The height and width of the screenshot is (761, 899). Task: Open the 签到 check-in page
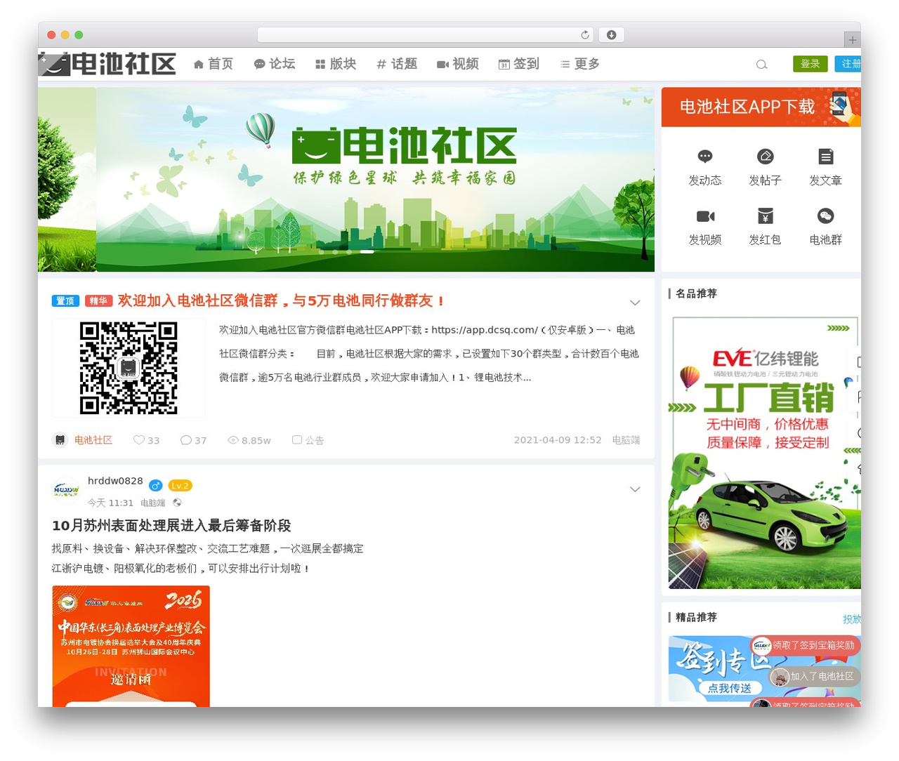pyautogui.click(x=519, y=64)
